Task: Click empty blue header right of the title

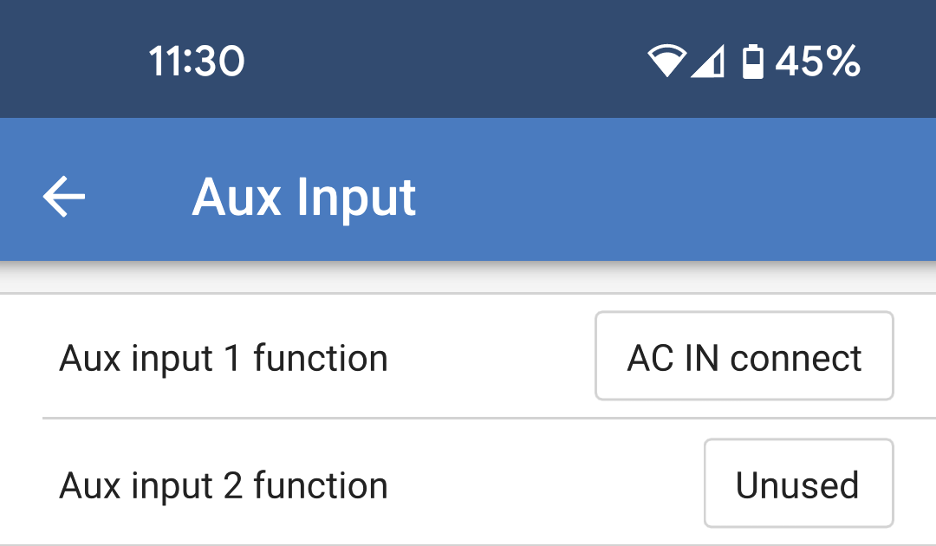Action: (676, 197)
